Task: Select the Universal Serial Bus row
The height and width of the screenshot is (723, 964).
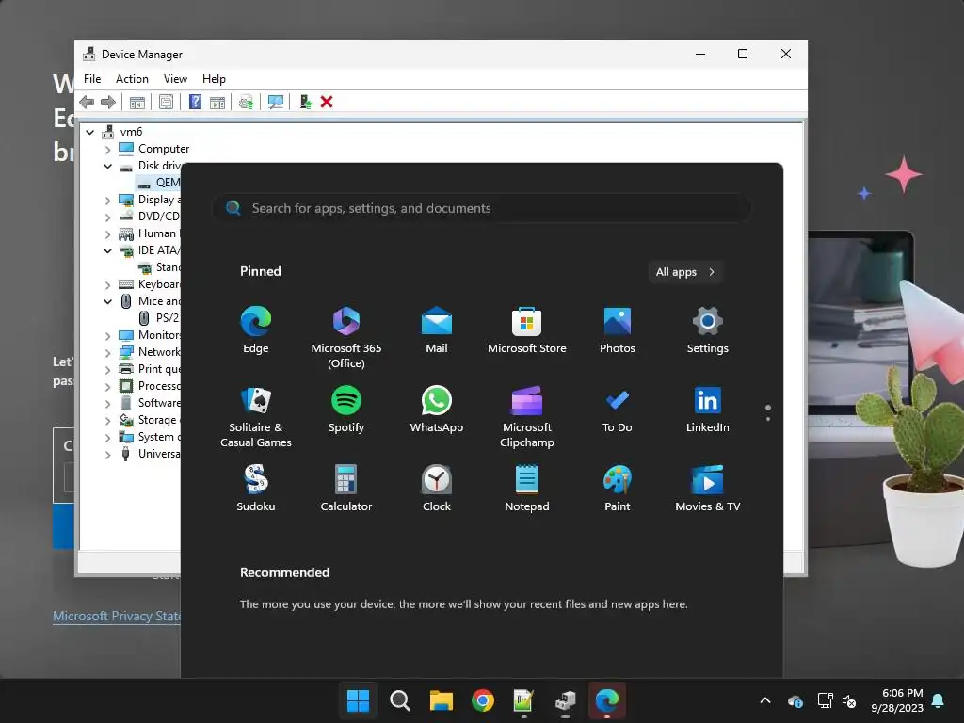Action: [x=149, y=454]
